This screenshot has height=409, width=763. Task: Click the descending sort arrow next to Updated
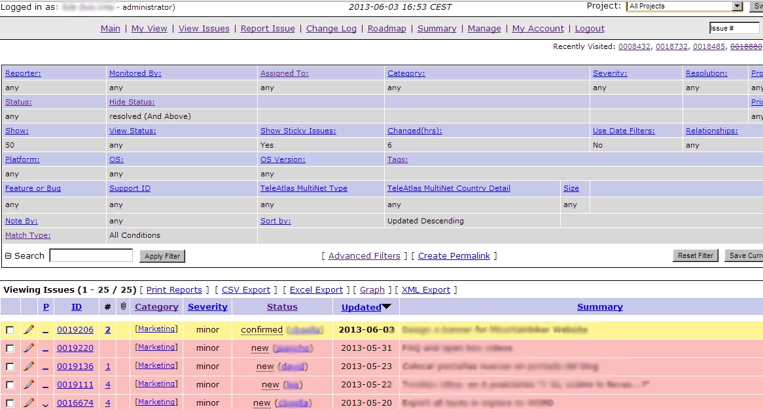(x=387, y=306)
